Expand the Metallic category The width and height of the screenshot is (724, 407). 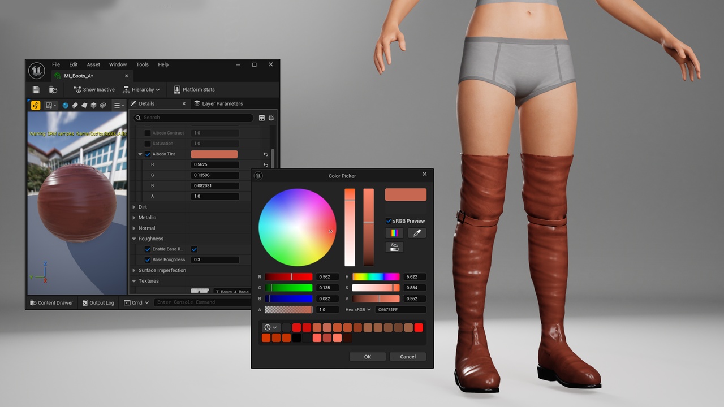134,218
